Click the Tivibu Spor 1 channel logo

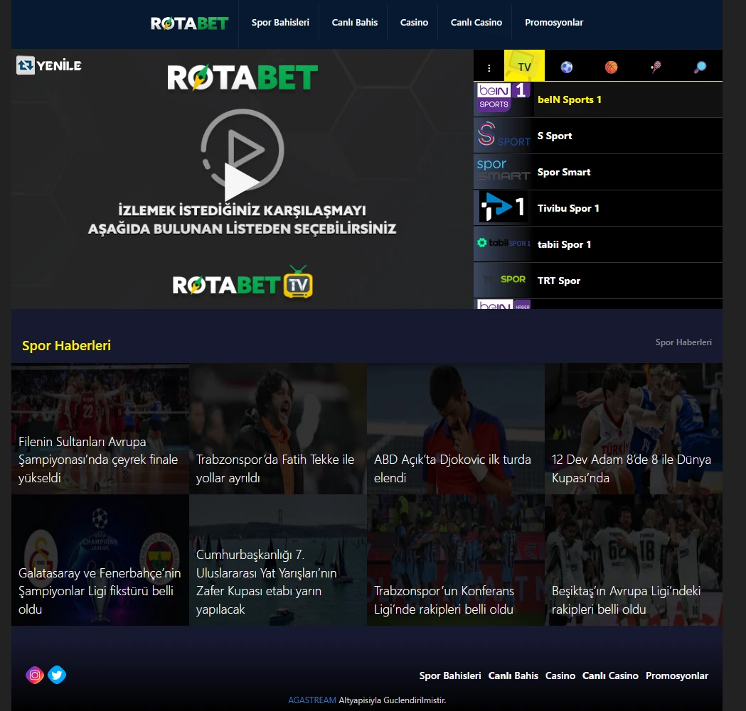tap(503, 207)
